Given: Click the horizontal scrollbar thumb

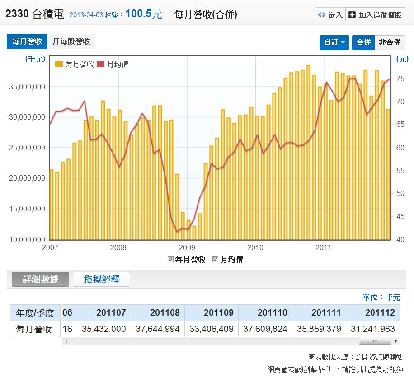Looking at the screenshot, I should (x=375, y=341).
